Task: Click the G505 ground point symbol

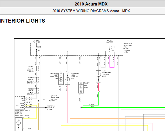Action: pos(50,101)
